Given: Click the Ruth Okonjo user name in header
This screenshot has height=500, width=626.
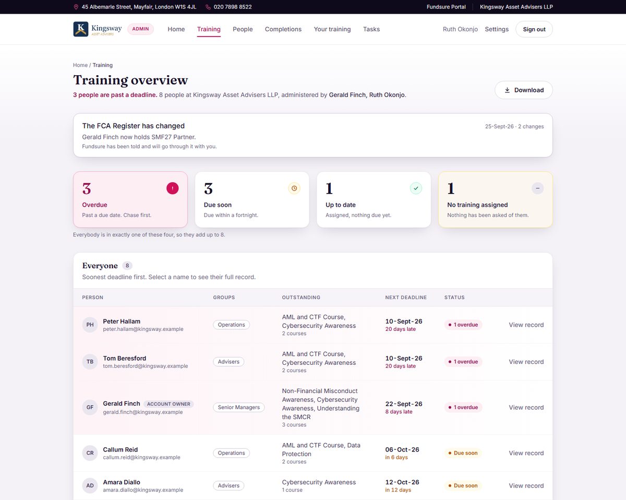Looking at the screenshot, I should (x=460, y=29).
